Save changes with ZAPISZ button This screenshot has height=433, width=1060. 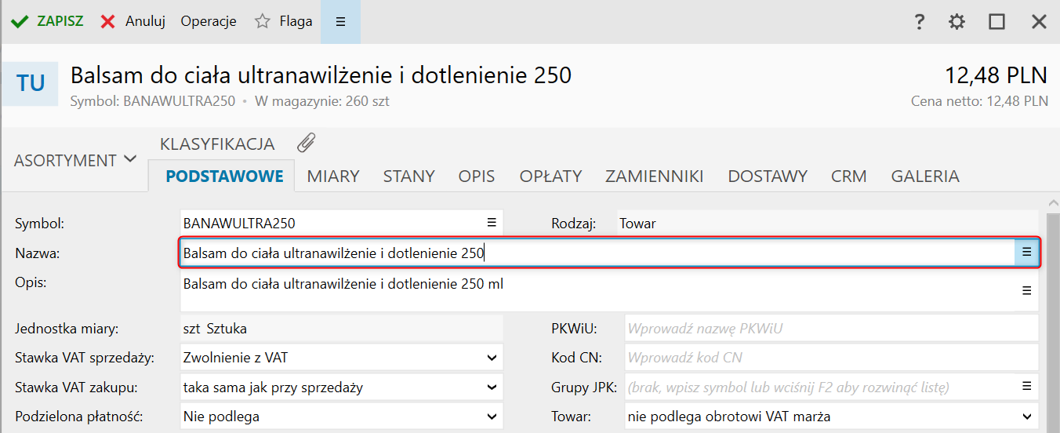click(x=48, y=21)
